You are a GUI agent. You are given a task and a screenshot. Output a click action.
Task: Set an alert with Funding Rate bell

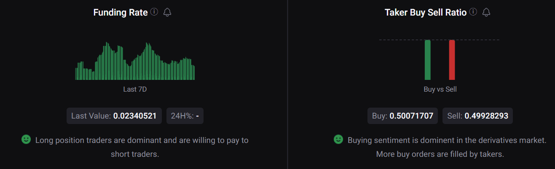[x=167, y=12]
